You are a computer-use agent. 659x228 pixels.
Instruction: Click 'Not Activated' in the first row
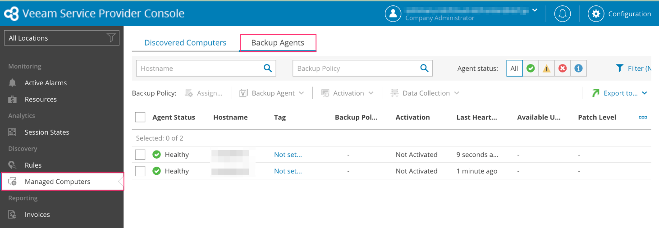tap(416, 155)
